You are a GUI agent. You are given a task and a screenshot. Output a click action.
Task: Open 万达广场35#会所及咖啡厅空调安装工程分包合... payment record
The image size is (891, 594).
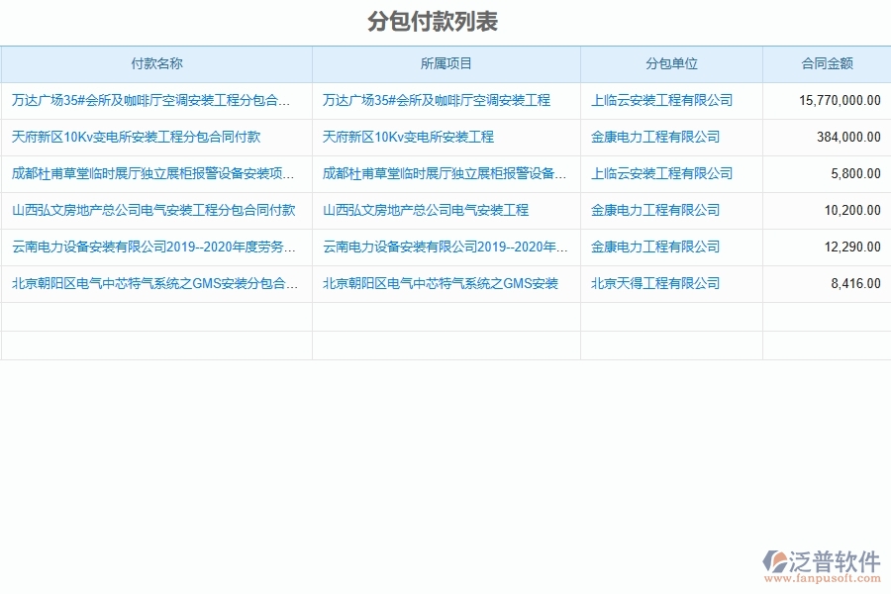(148, 100)
